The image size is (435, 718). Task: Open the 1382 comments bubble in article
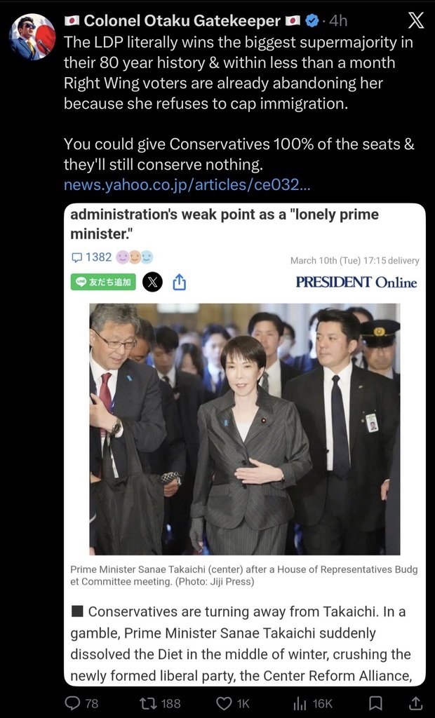click(92, 257)
